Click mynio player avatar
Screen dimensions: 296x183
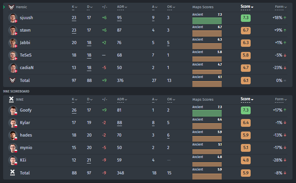click(13, 148)
